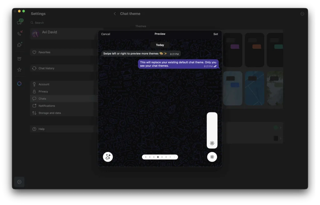Click the wallpaper doodle toggle button in preview

(108, 157)
